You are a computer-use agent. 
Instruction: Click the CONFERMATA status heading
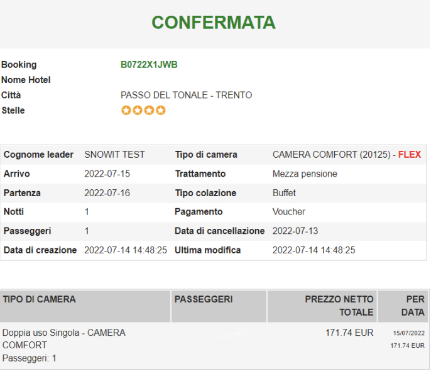pos(214,23)
